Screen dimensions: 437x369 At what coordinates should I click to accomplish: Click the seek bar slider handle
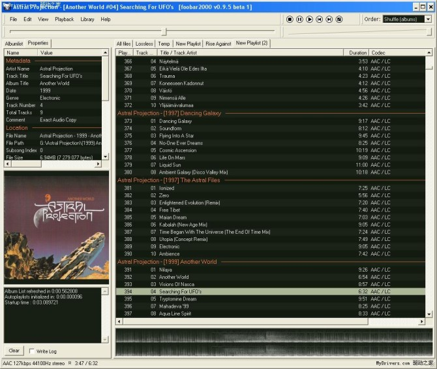pos(164,31)
